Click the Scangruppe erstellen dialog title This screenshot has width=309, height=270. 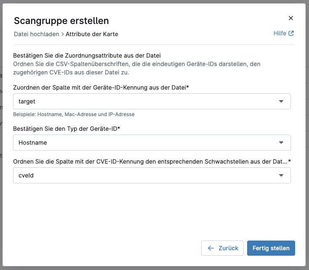[61, 21]
